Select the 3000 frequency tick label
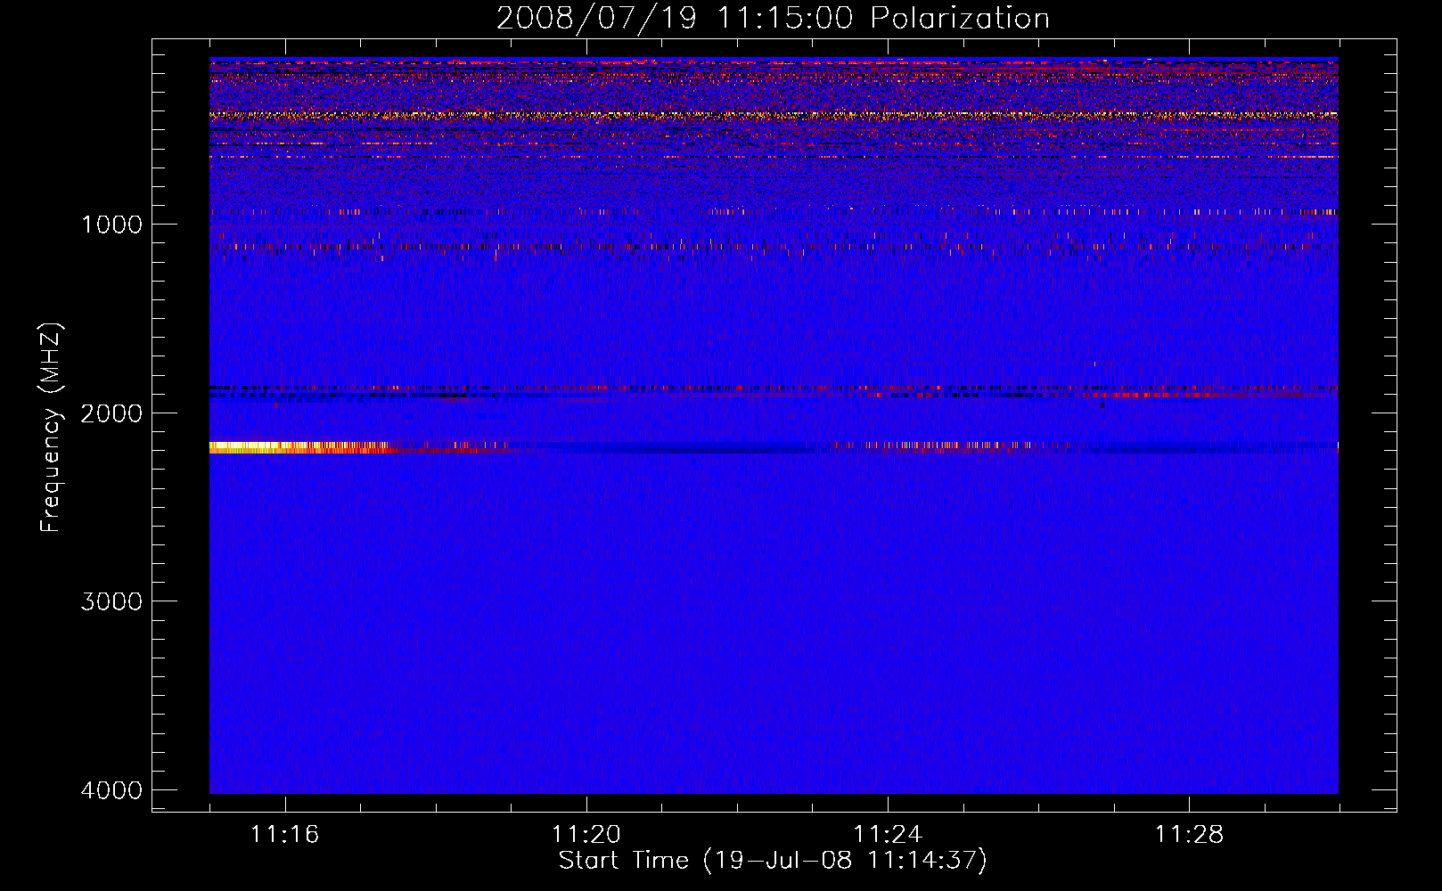This screenshot has height=891, width=1442. pyautogui.click(x=111, y=601)
